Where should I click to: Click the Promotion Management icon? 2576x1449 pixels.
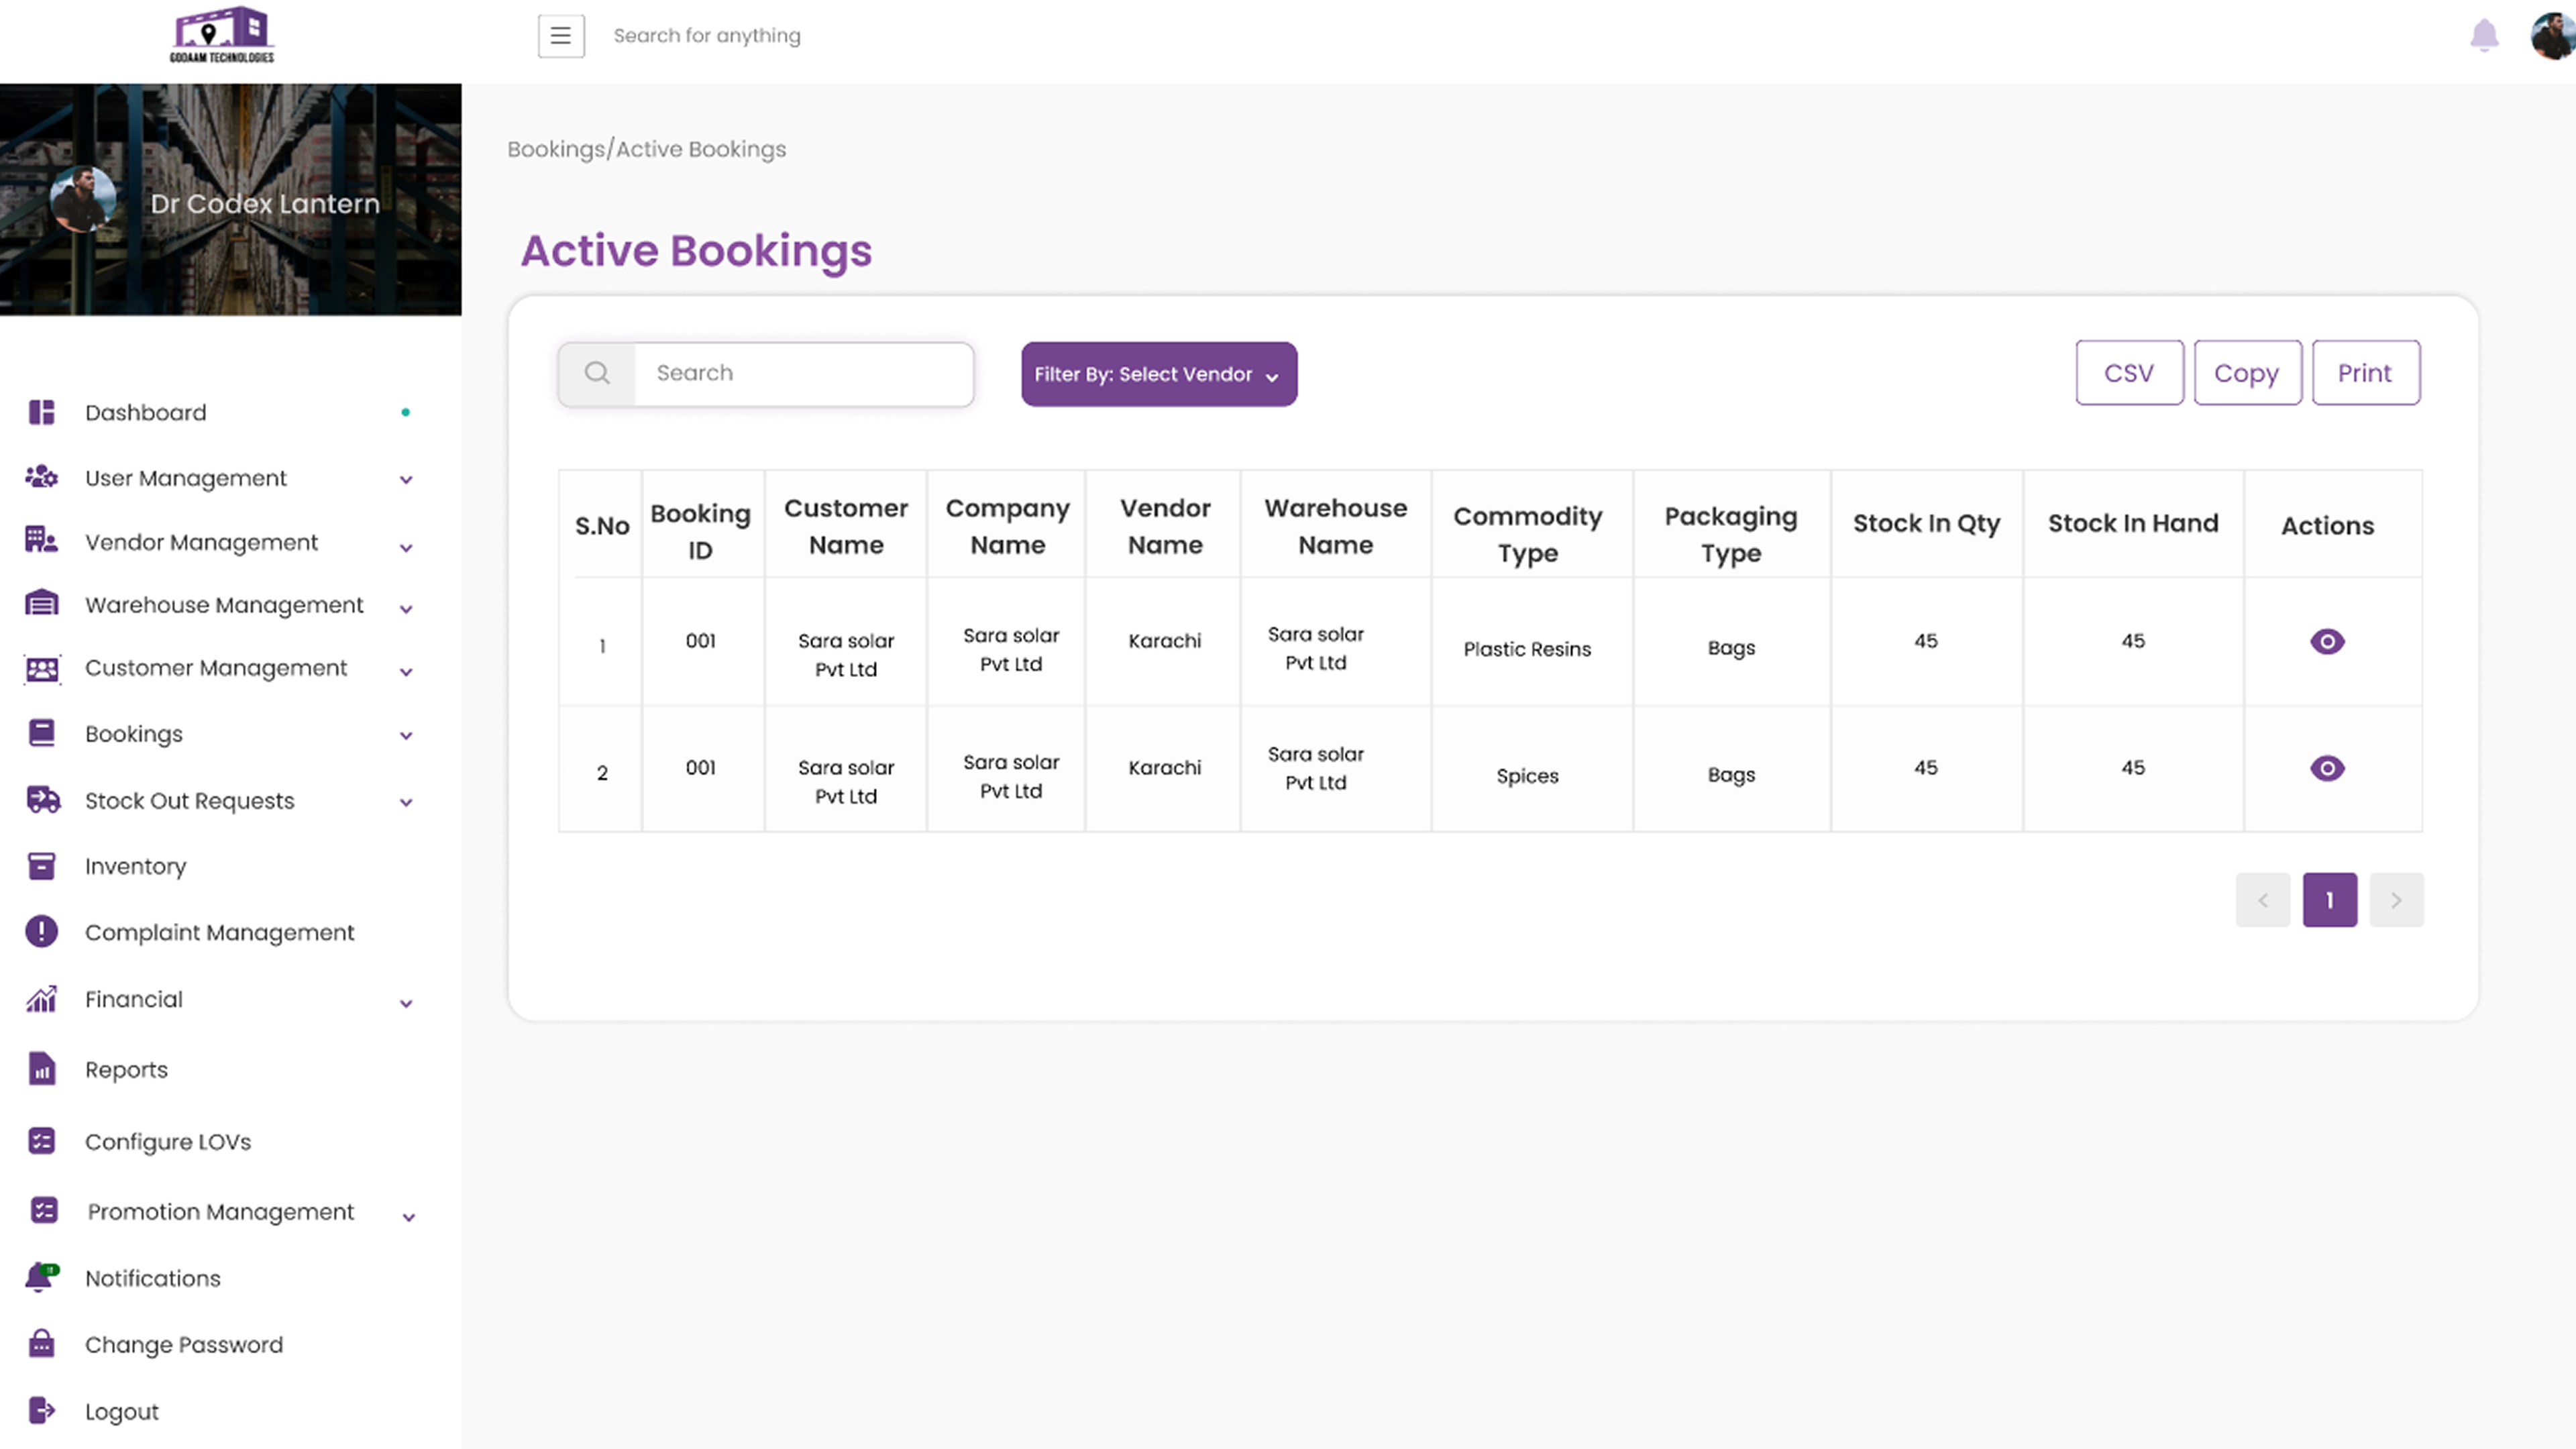(x=44, y=1211)
